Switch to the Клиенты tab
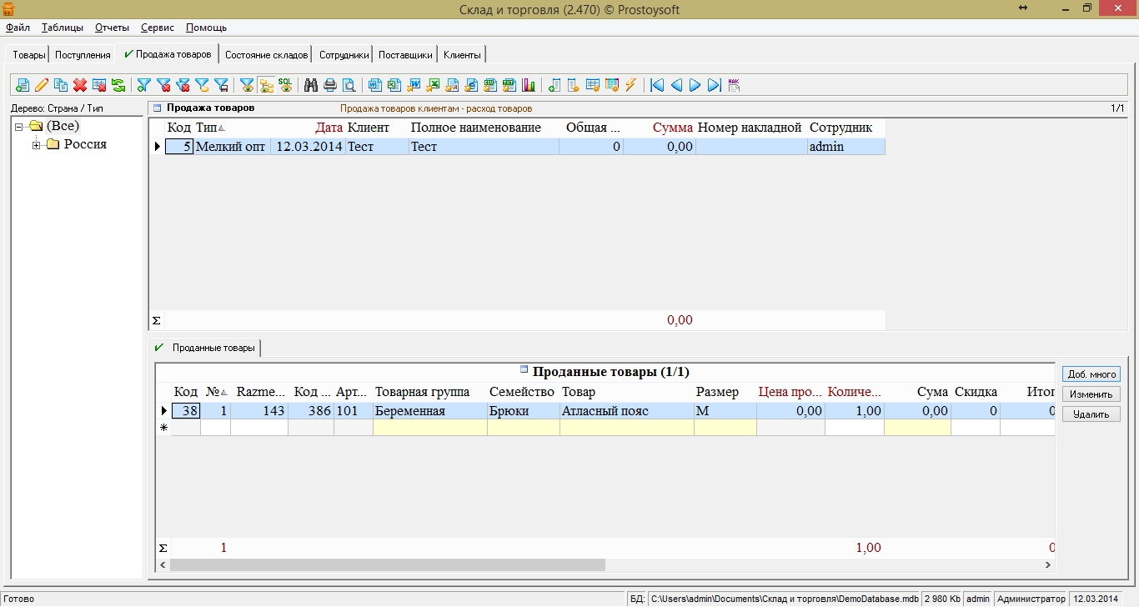The image size is (1139, 607). 462,55
